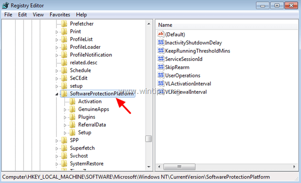Viewport: 301px width, 183px height.
Task: Click the ProfileNotification folder icon
Action: pos(64,55)
